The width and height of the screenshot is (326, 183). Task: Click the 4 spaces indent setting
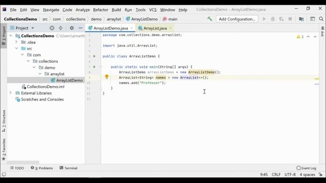(x=307, y=174)
